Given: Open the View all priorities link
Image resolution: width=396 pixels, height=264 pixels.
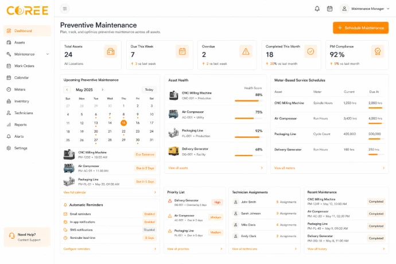Looking at the screenshot, I should pyautogui.click(x=178, y=249).
